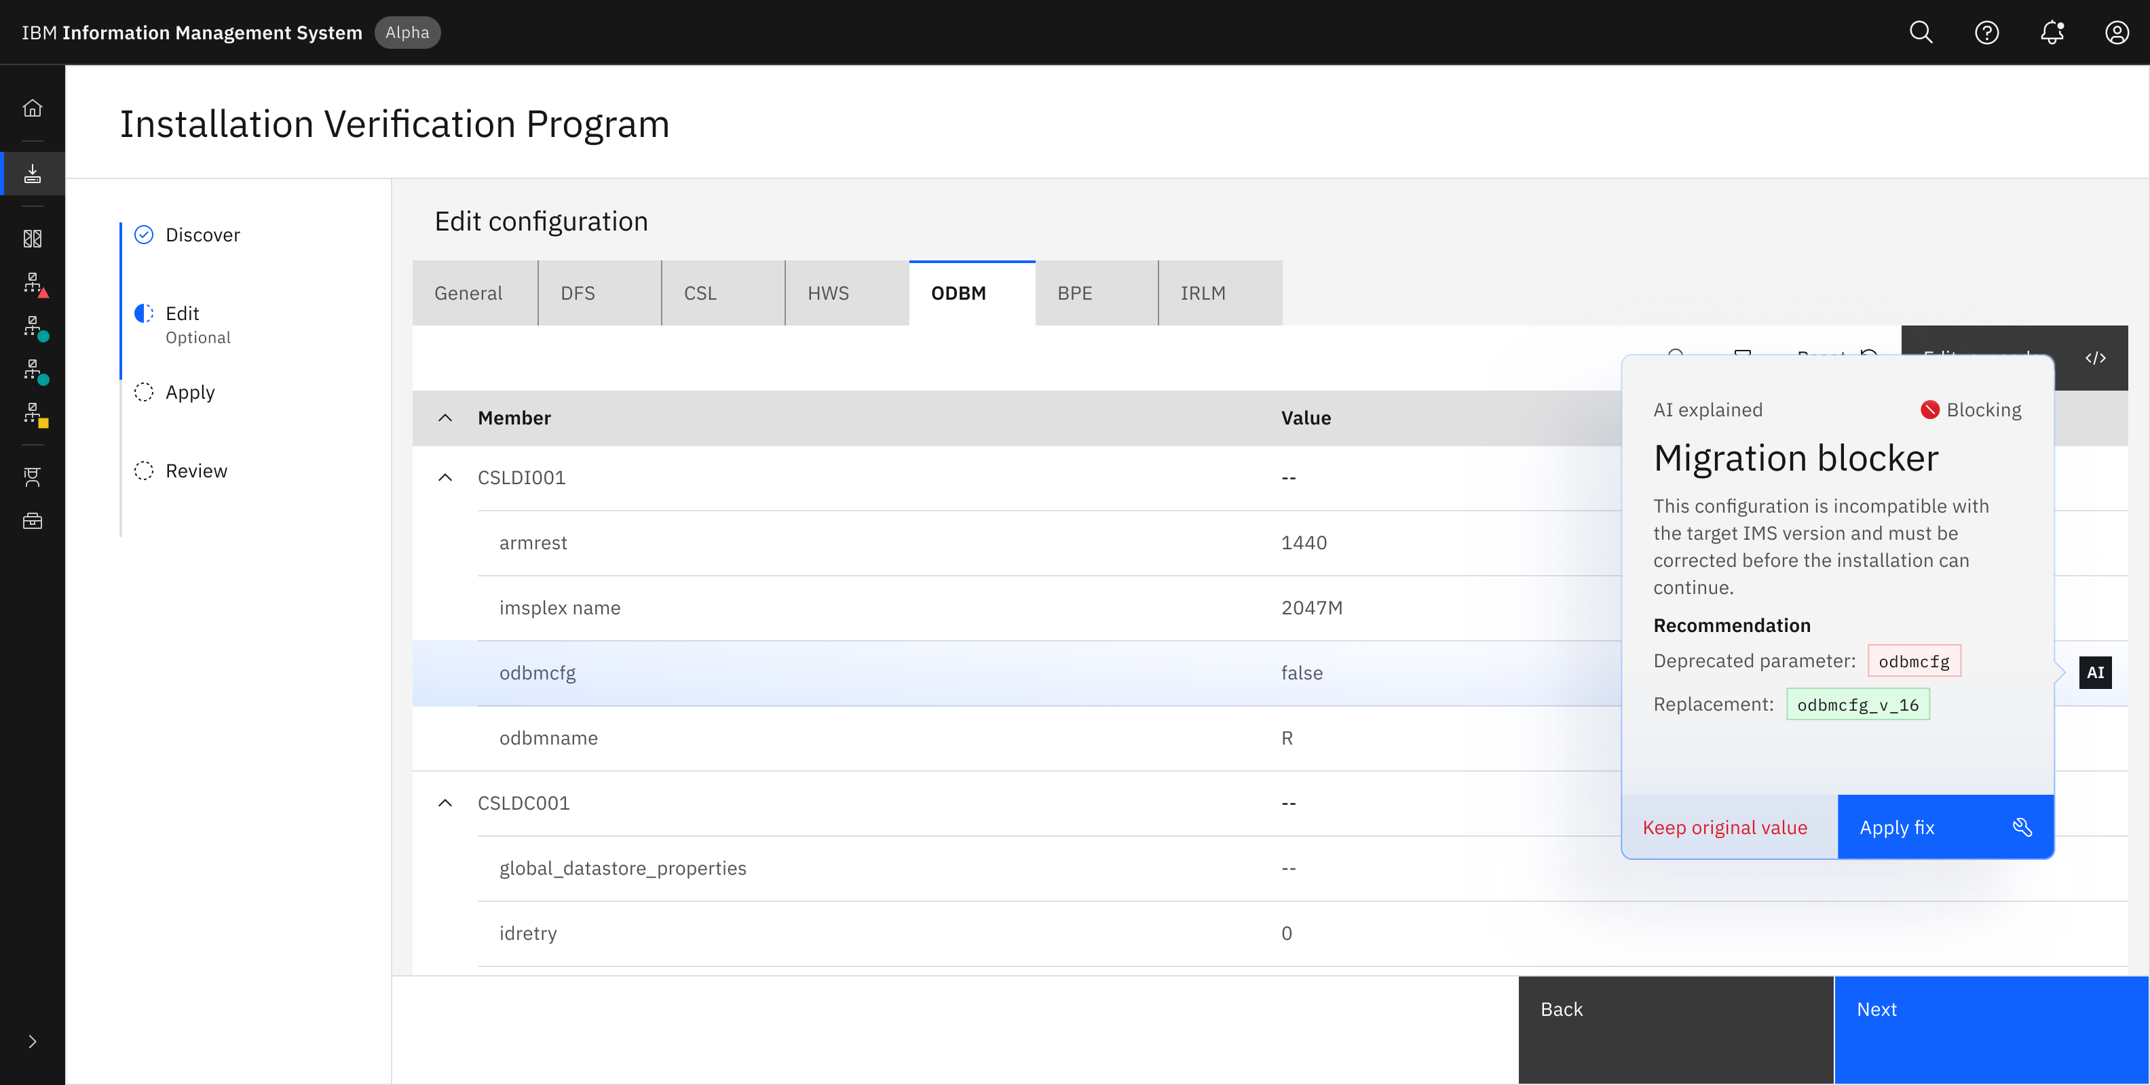Go to Review step
This screenshot has height=1085, width=2150.
[196, 471]
